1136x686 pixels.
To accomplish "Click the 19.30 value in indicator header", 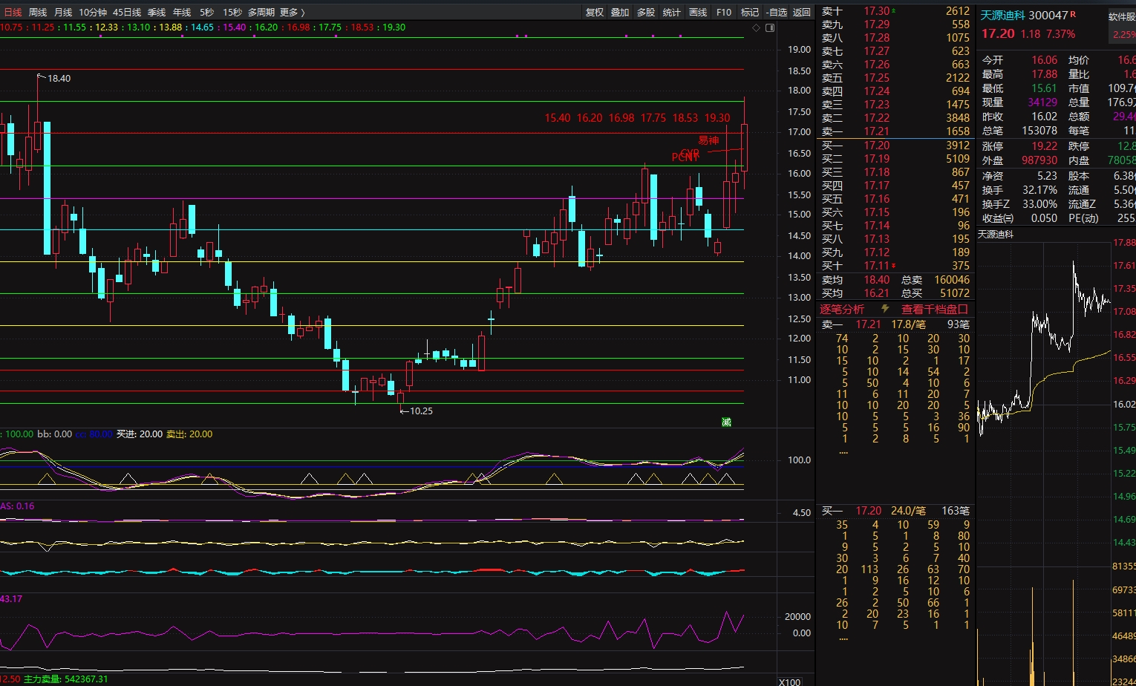I will pos(394,27).
